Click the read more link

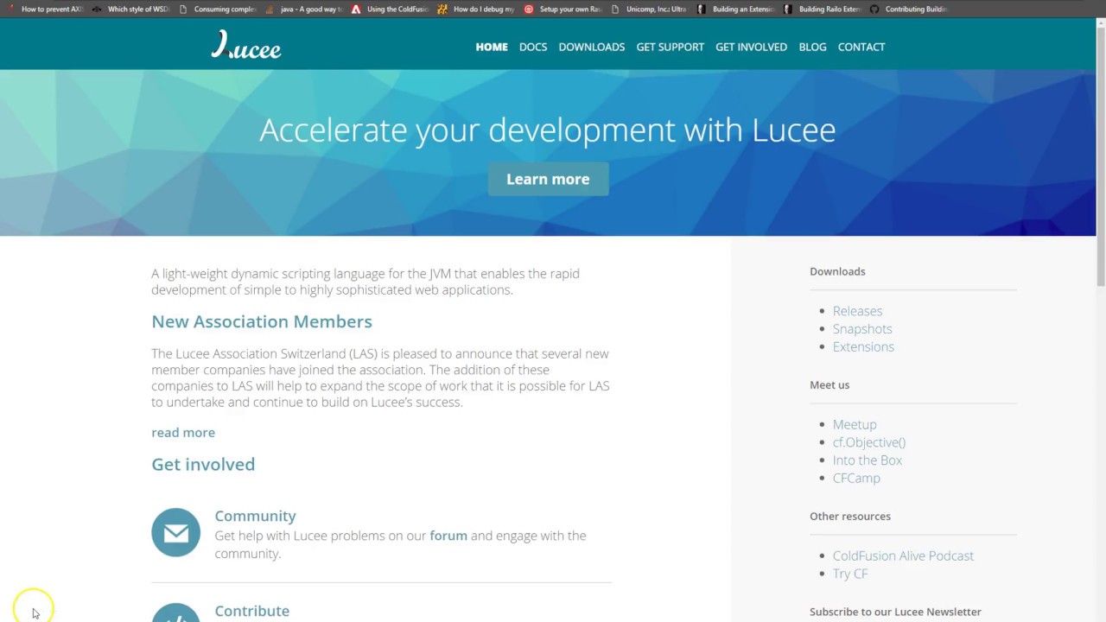coord(183,432)
